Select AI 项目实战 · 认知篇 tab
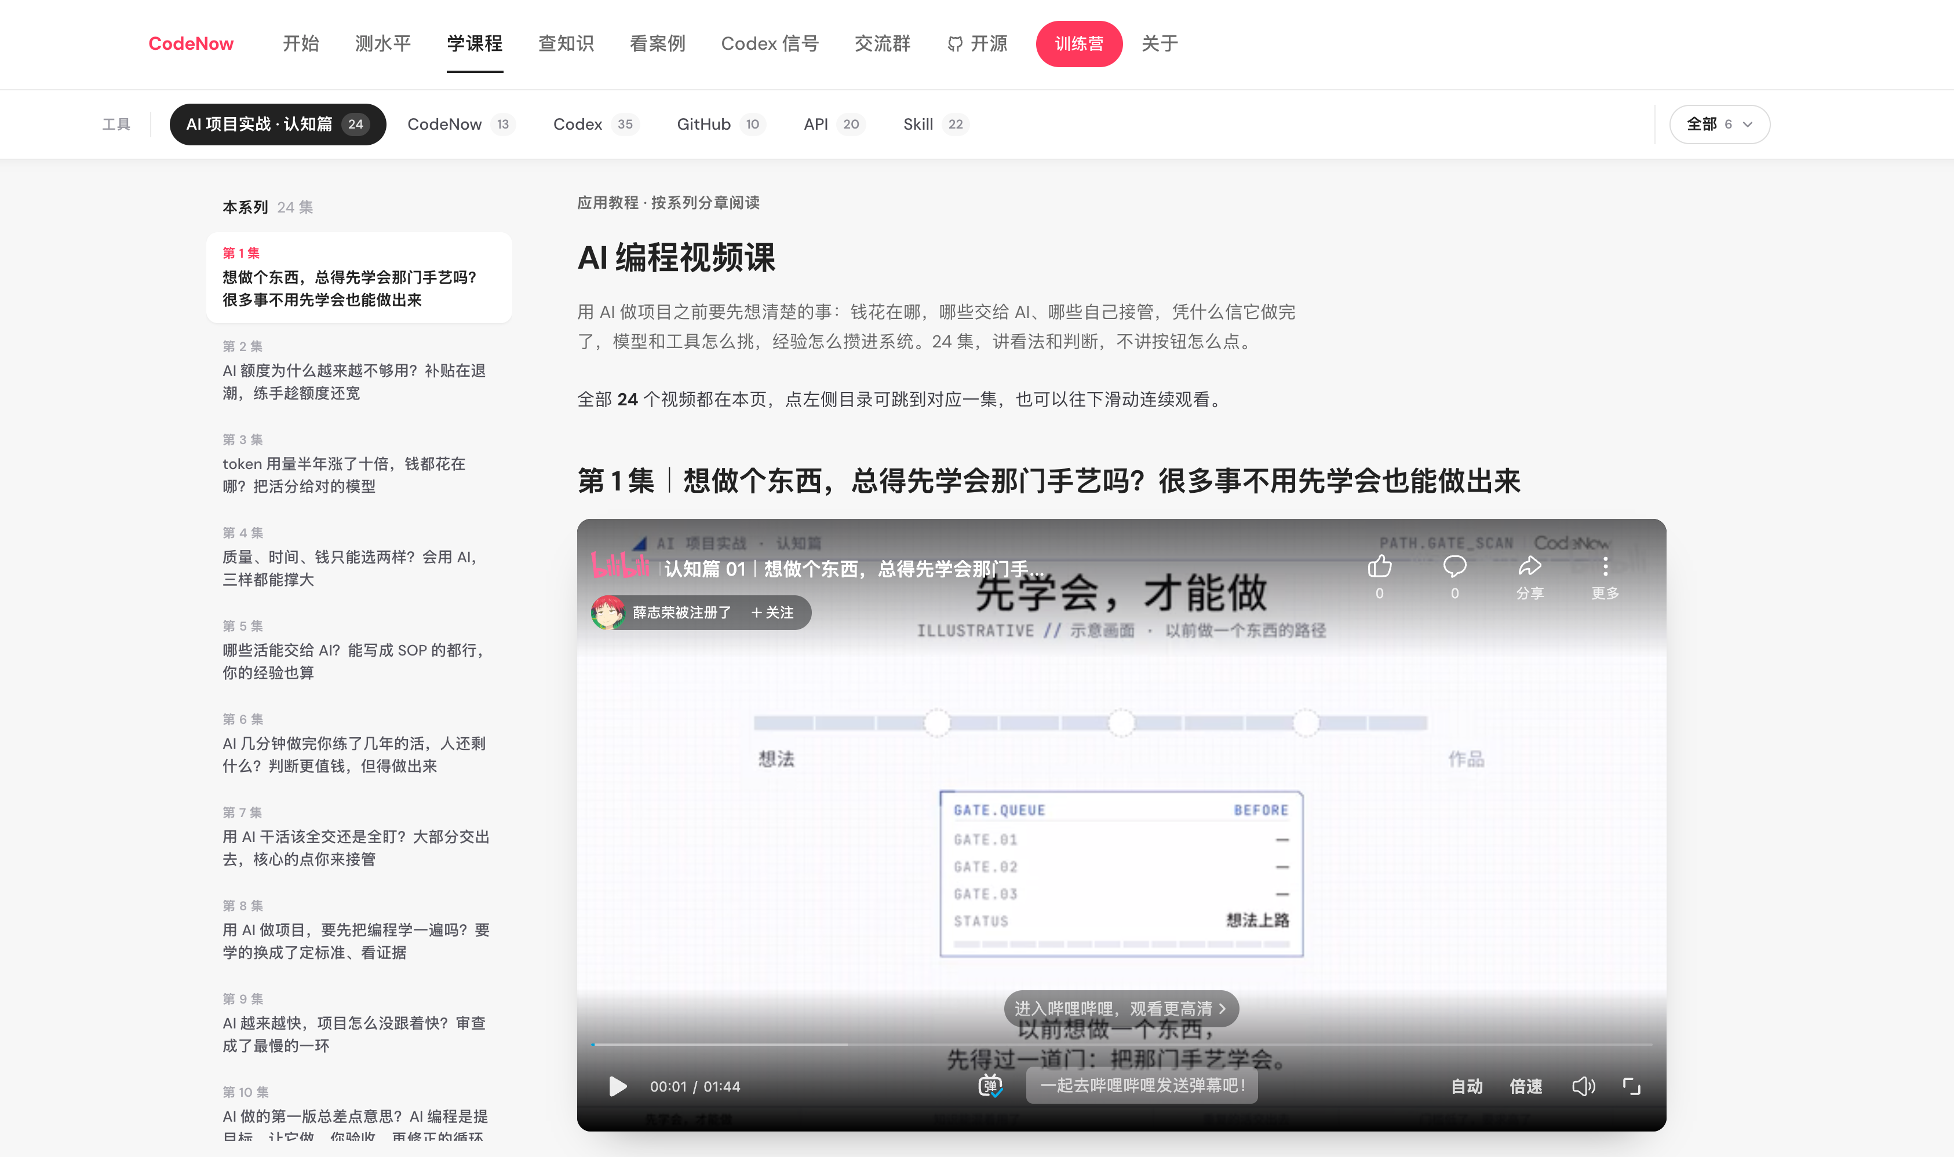1954x1157 pixels. (278, 124)
